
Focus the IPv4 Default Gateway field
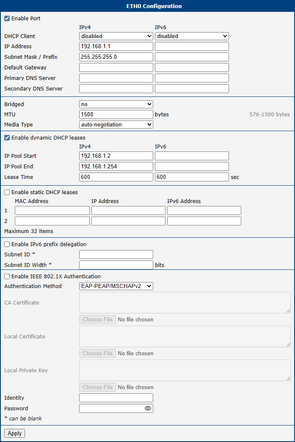tap(116, 67)
